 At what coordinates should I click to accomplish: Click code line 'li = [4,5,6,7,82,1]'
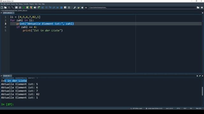pyautogui.click(x=25, y=17)
